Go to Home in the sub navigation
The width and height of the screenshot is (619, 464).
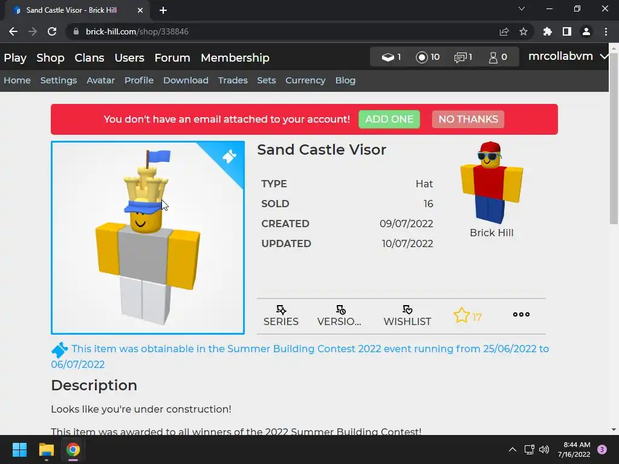(x=17, y=80)
